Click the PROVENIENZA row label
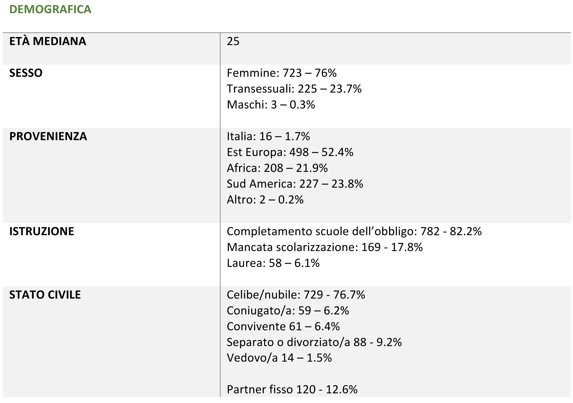Screen dimensions: 573x403 pyautogui.click(x=48, y=136)
